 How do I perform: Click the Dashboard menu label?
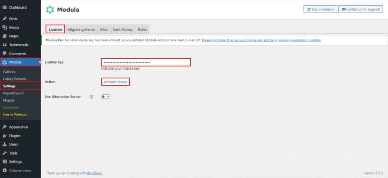pos(18,8)
